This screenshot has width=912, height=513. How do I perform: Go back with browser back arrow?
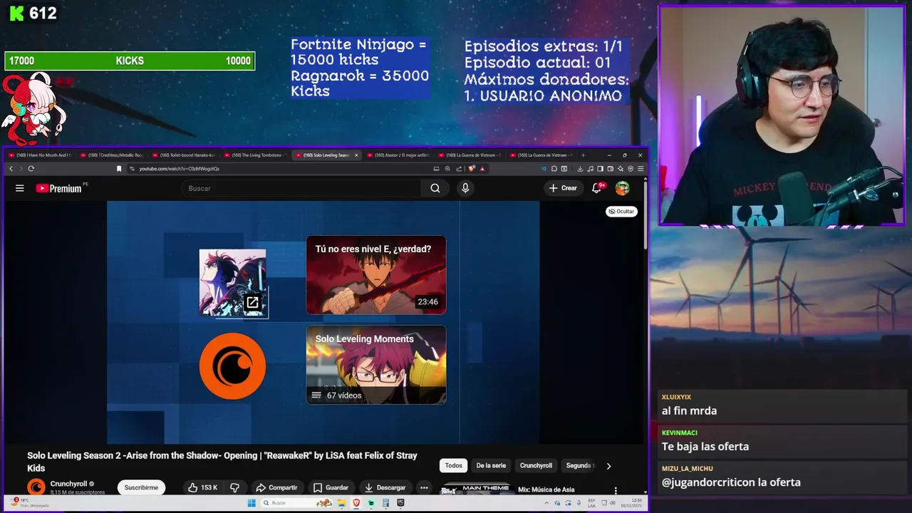pos(11,169)
